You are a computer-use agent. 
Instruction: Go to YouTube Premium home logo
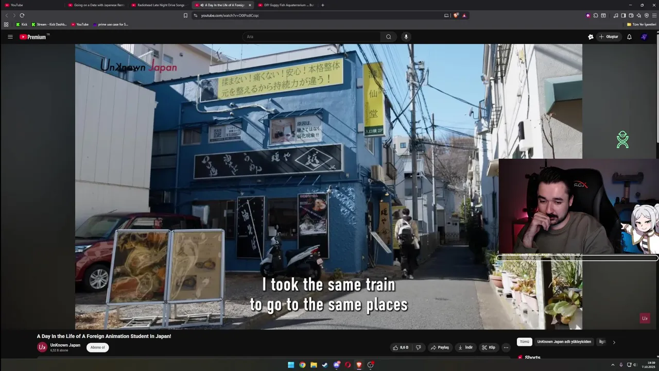(34, 37)
